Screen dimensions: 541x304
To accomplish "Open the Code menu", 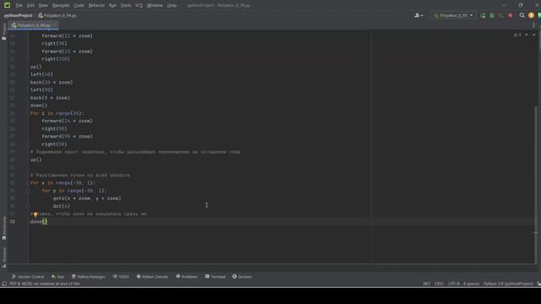I will (x=79, y=5).
